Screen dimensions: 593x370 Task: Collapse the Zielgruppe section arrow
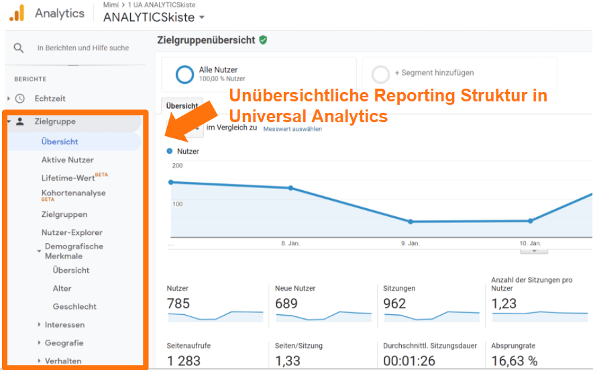pos(9,122)
